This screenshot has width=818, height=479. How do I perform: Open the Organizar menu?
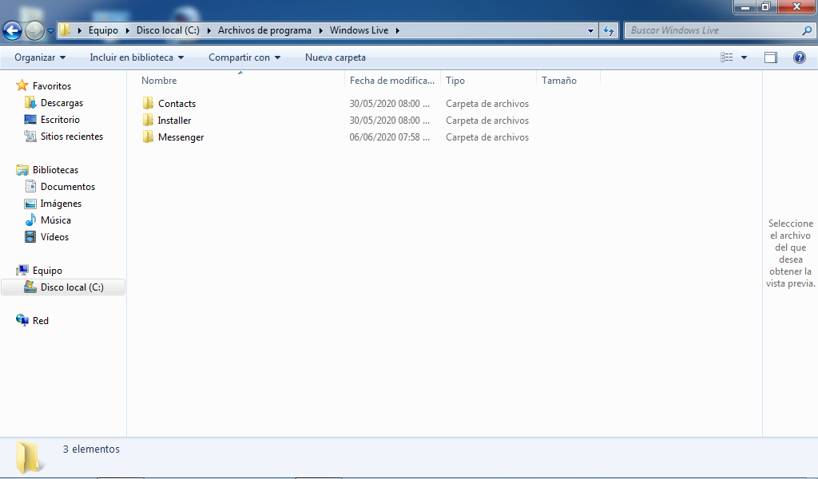click(x=40, y=57)
